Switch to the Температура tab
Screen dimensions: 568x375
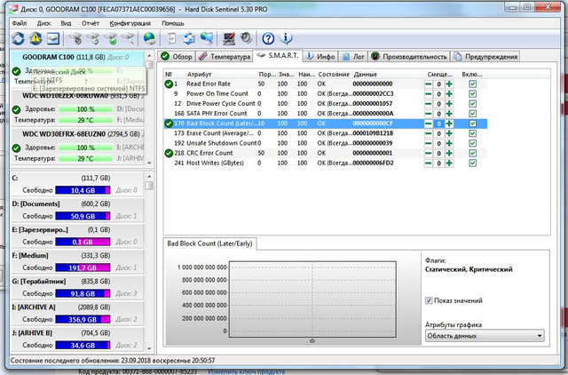coord(225,57)
